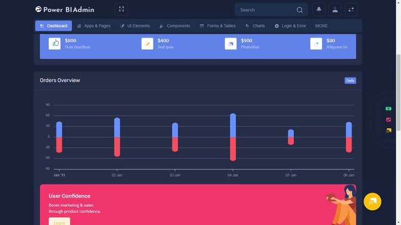This screenshot has width=401, height=225.
Task: Toggle fullscreen mode icon
Action: pos(121,9)
